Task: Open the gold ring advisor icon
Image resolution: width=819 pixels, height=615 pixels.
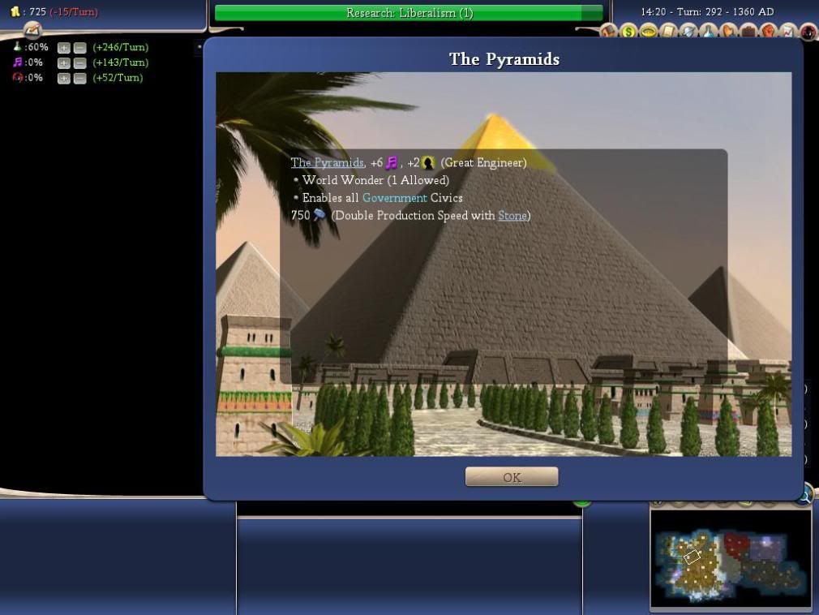Action: coord(648,32)
